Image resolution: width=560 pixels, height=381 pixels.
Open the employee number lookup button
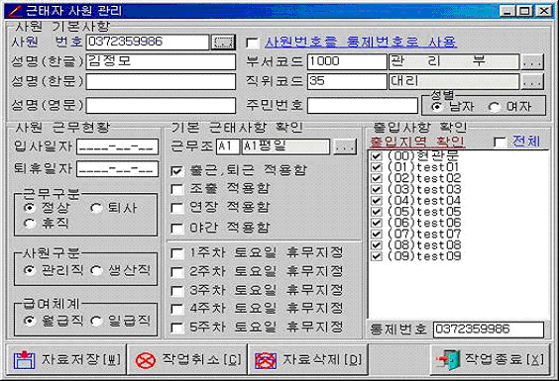(223, 43)
